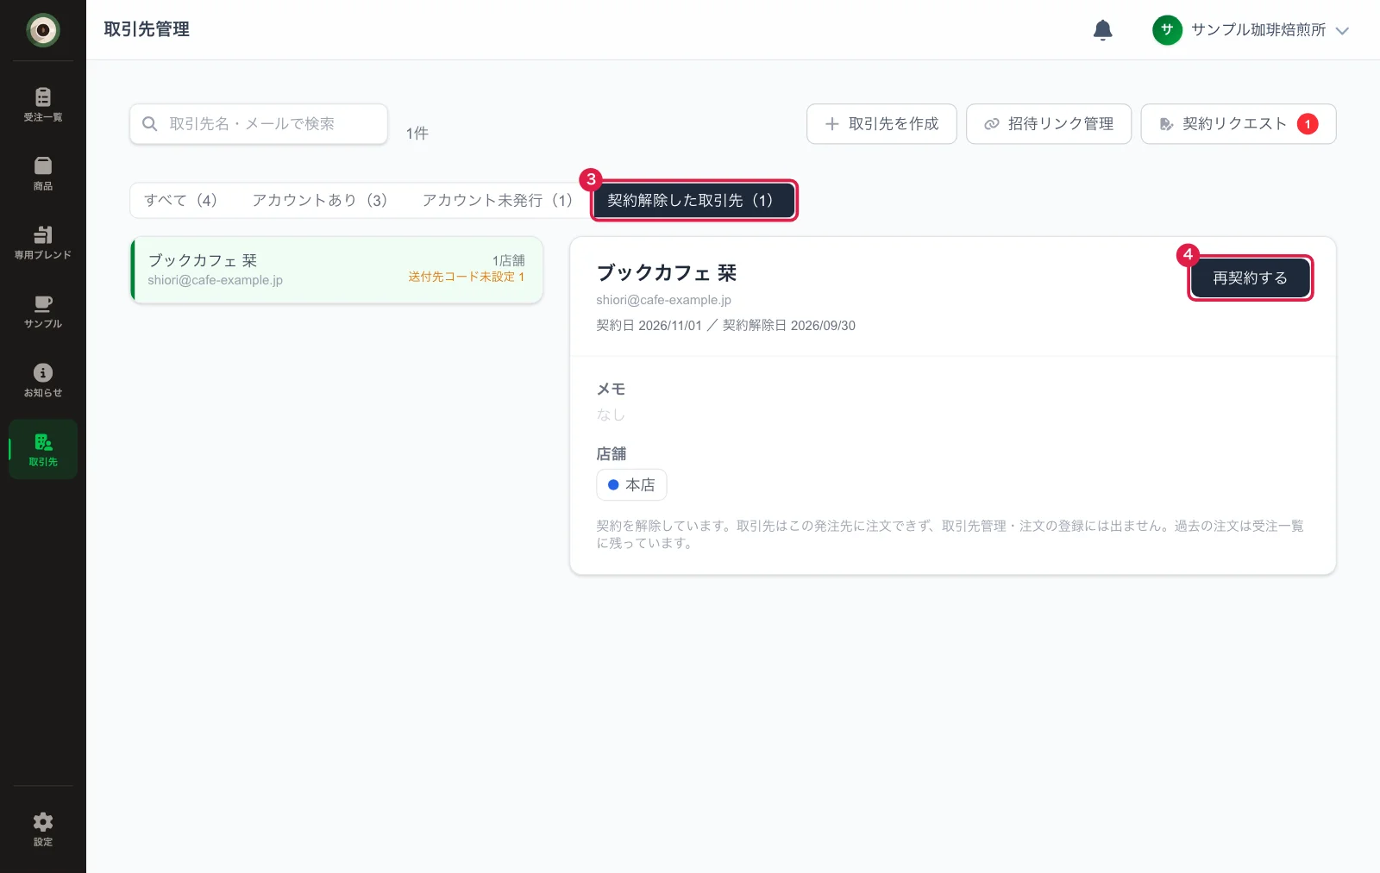The image size is (1380, 873).
Task: Click the 取引先管理 page title
Action: [147, 29]
